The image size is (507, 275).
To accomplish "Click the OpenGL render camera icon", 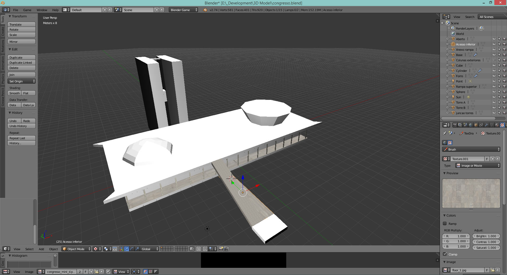I will tap(221, 249).
